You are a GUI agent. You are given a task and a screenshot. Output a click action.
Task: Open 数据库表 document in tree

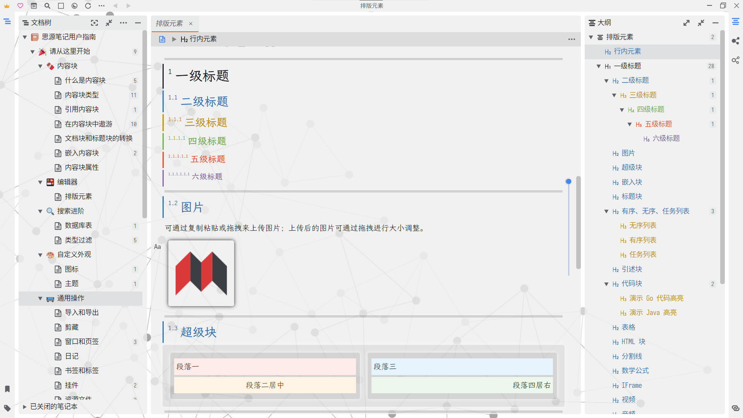[x=78, y=226]
